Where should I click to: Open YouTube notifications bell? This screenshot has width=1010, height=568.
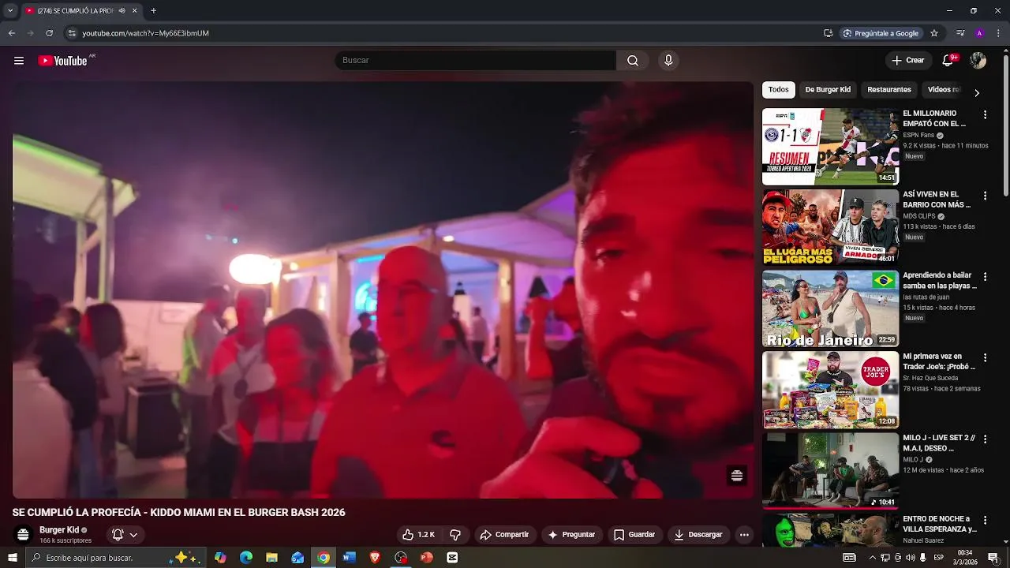coord(948,61)
